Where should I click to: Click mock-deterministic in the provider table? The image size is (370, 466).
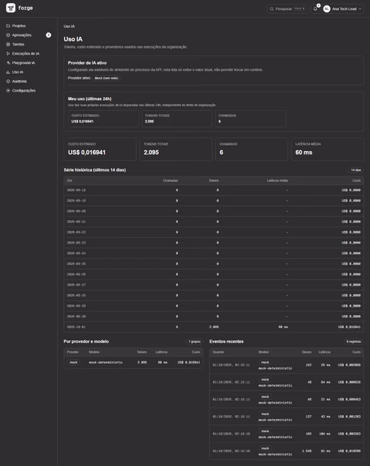(x=106, y=362)
